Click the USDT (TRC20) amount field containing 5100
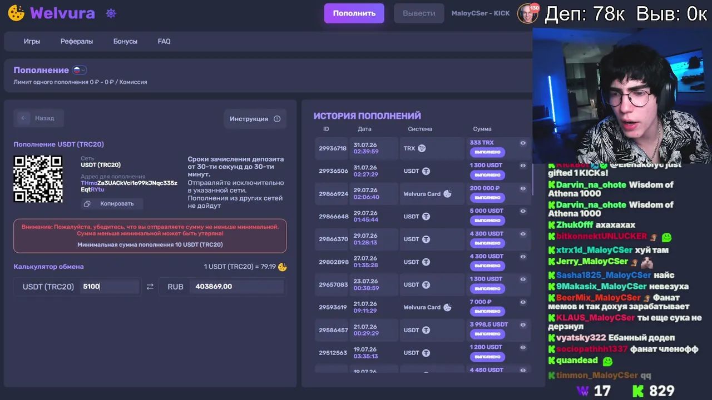The height and width of the screenshot is (400, 712). tap(110, 287)
